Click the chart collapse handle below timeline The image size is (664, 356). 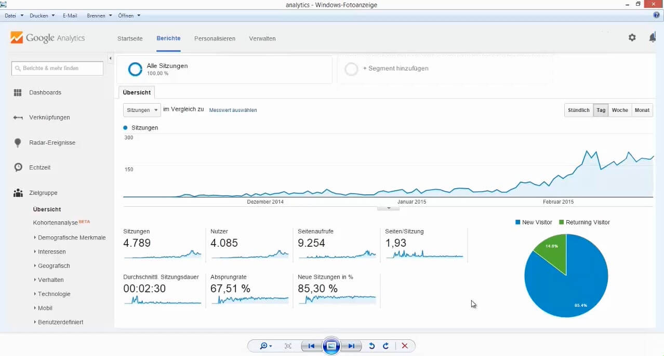388,208
